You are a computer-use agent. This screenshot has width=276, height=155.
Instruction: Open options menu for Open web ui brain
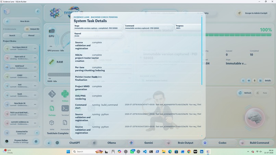tap(35, 58)
